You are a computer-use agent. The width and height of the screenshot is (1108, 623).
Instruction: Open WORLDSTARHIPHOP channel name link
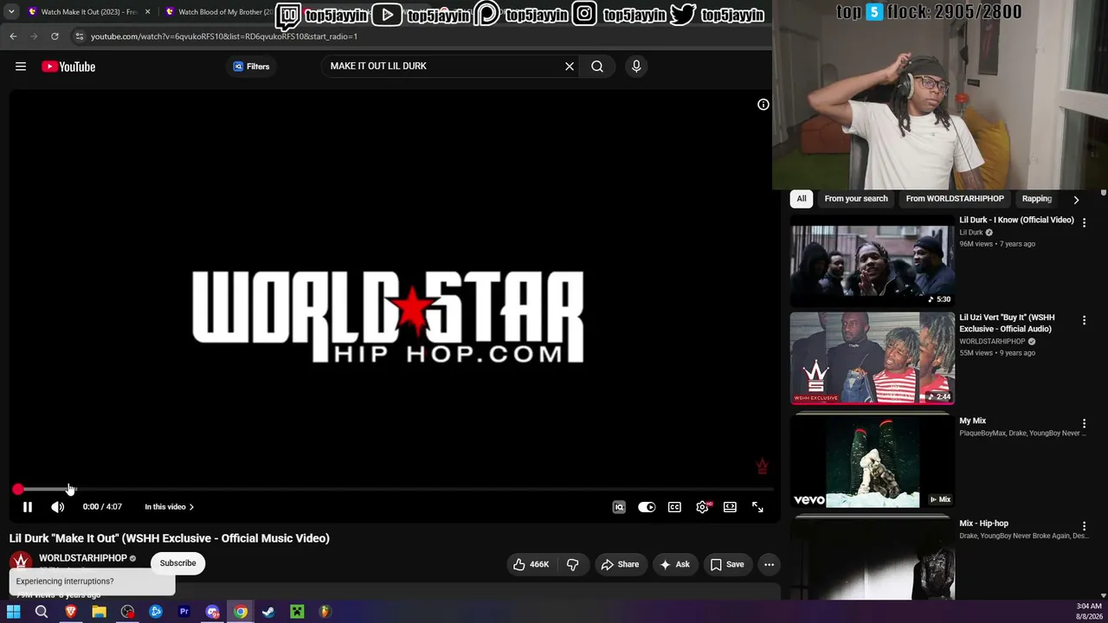coord(83,558)
